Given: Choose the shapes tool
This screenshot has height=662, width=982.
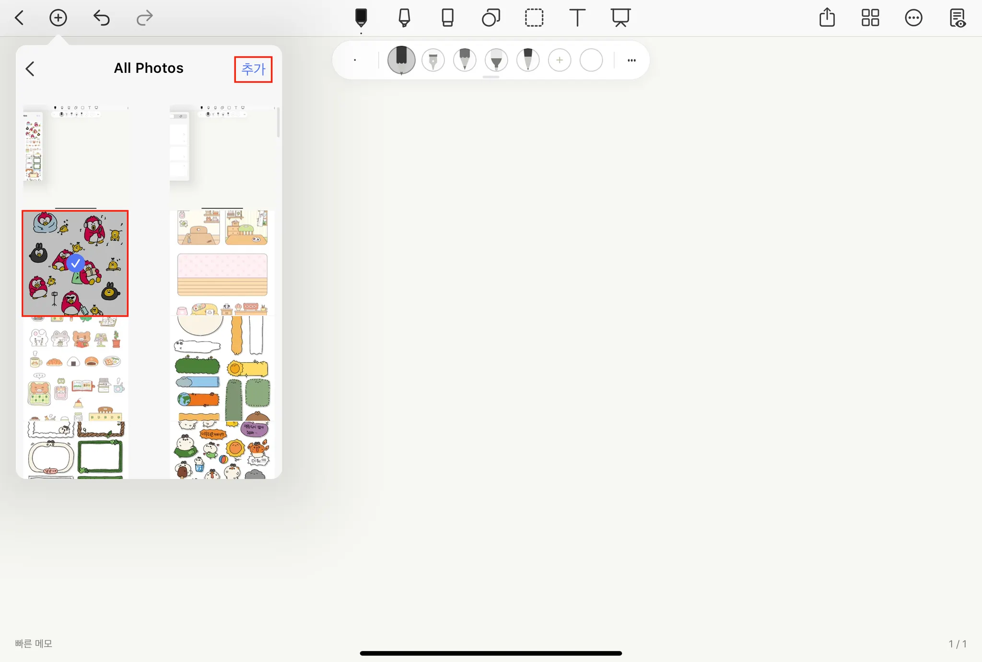Looking at the screenshot, I should pyautogui.click(x=491, y=18).
